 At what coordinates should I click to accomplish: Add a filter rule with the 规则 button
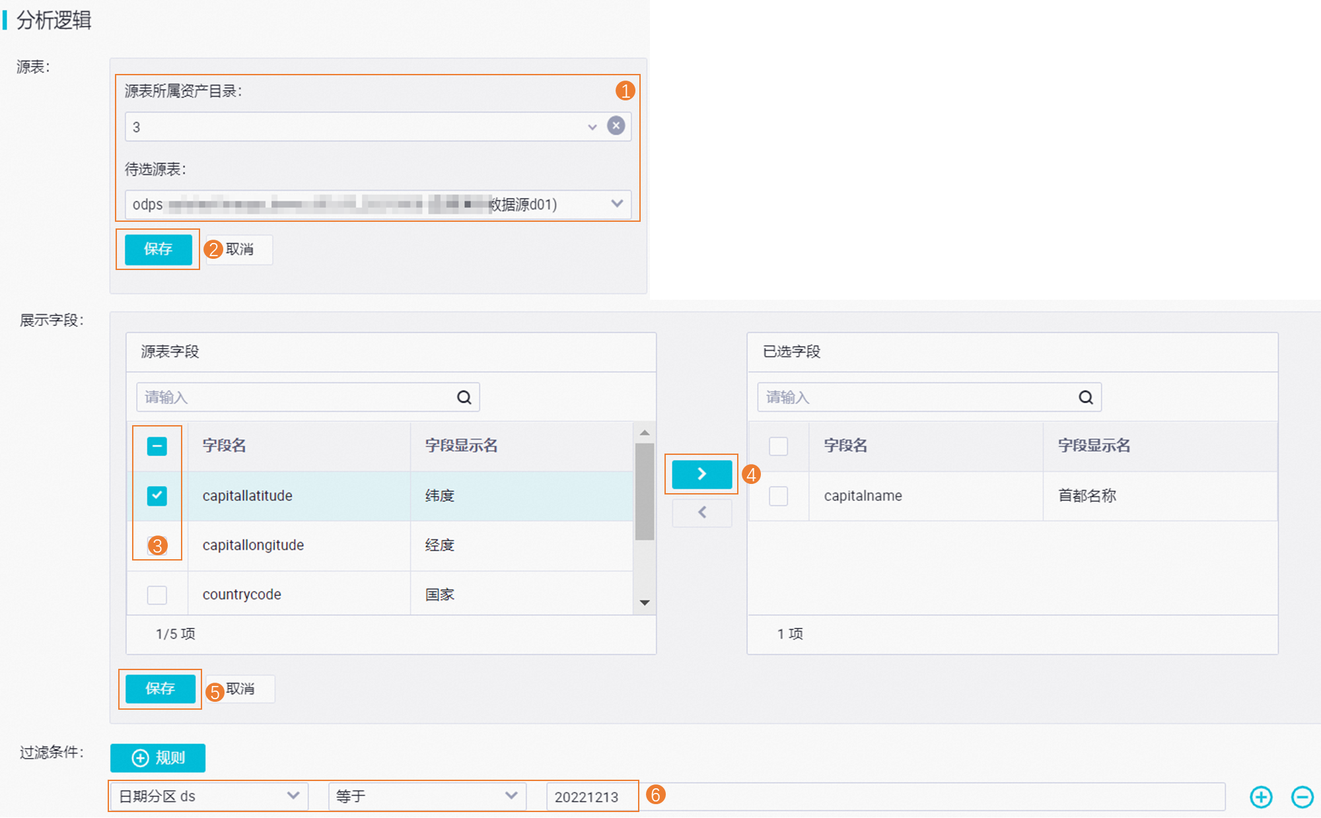point(158,758)
